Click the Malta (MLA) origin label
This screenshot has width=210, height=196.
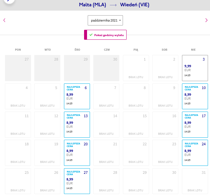click(x=93, y=5)
